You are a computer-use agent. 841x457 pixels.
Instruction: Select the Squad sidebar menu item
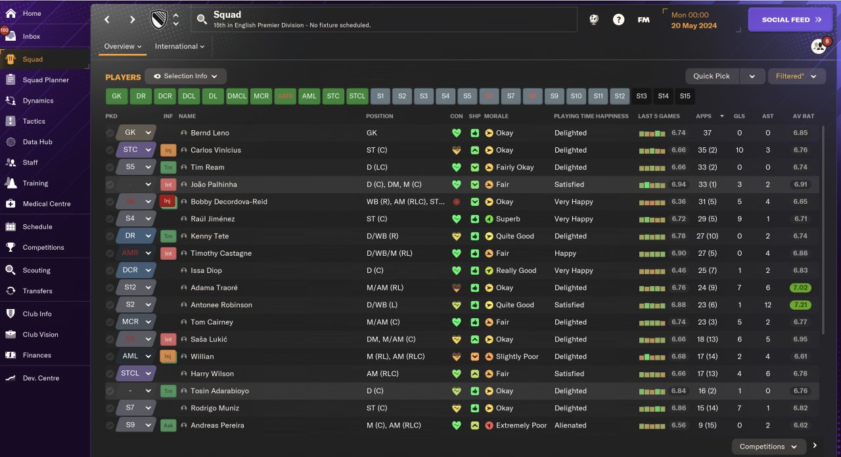[x=45, y=59]
